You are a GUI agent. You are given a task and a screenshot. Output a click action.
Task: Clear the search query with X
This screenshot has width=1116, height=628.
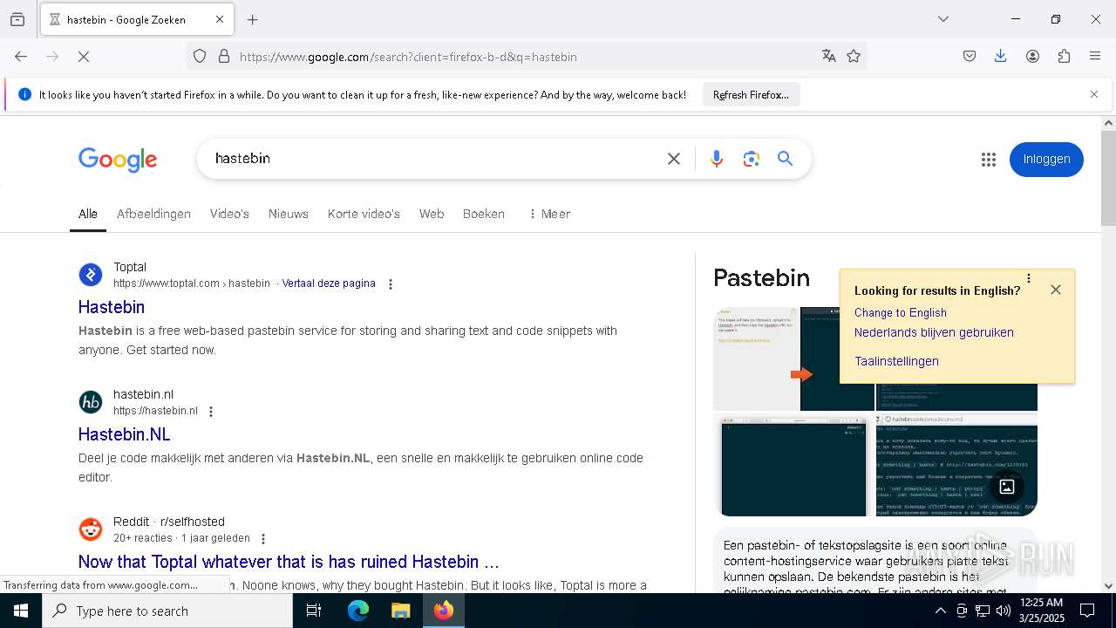point(674,159)
